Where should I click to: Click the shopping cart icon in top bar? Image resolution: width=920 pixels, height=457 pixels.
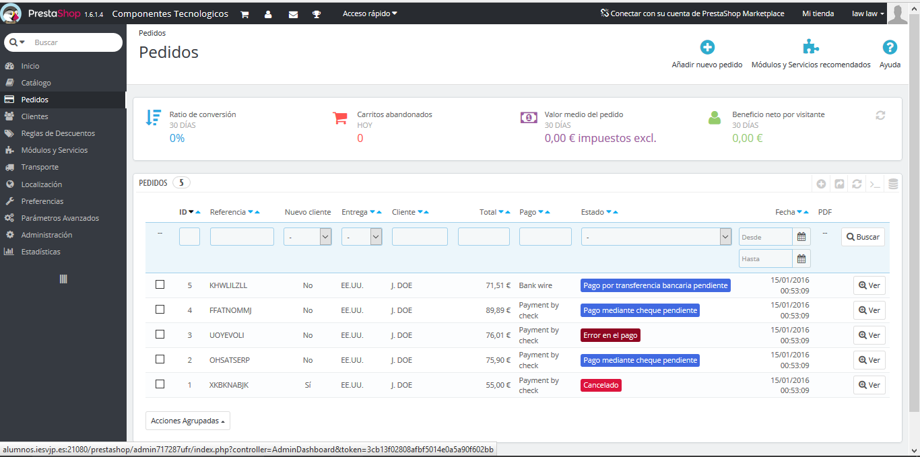click(x=245, y=14)
